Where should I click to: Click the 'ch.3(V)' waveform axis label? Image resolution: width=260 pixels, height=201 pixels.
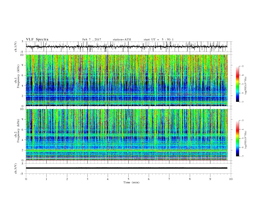16,168
